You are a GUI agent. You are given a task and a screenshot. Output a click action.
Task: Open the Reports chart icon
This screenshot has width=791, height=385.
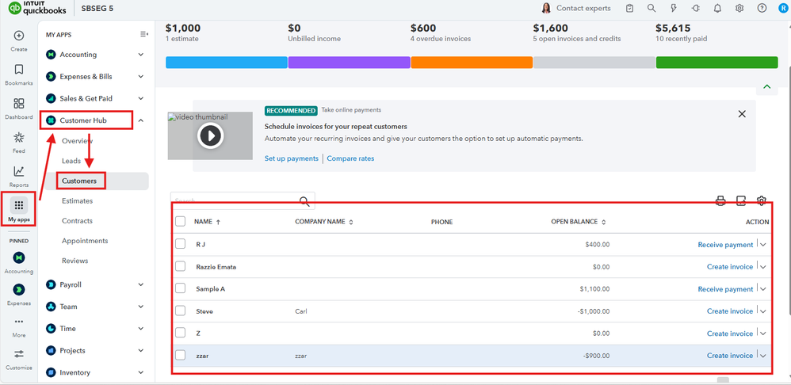tap(19, 172)
